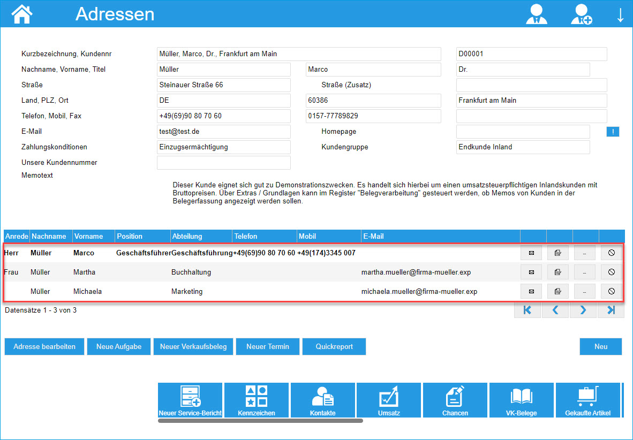Add new person via plus-person icon
The height and width of the screenshot is (440, 633).
click(582, 14)
